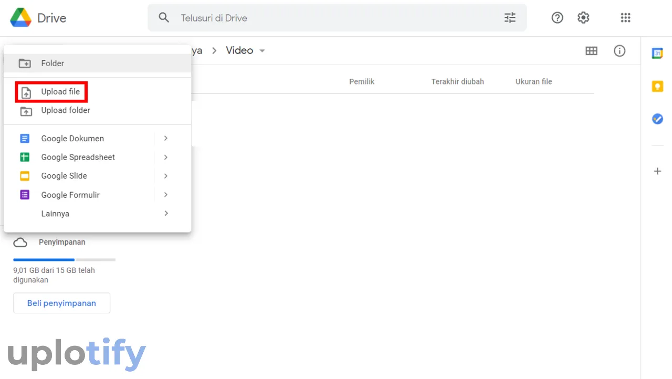Screen dimensions: 672x379
Task: Sort by Terakhir diubah column
Action: [x=457, y=82]
